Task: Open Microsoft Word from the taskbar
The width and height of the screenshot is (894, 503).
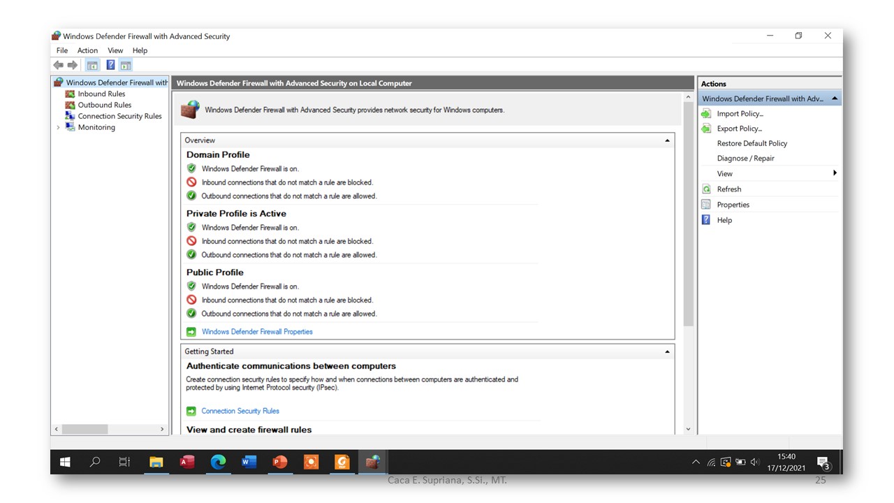Action: [x=249, y=462]
